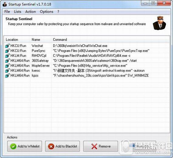The height and width of the screenshot is (158, 173).
Task: Open the ? help menu
Action: pos(58,12)
